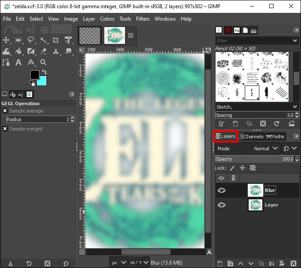Open the zoom percentage dropdown
The height and width of the screenshot is (268, 301).
tap(146, 262)
